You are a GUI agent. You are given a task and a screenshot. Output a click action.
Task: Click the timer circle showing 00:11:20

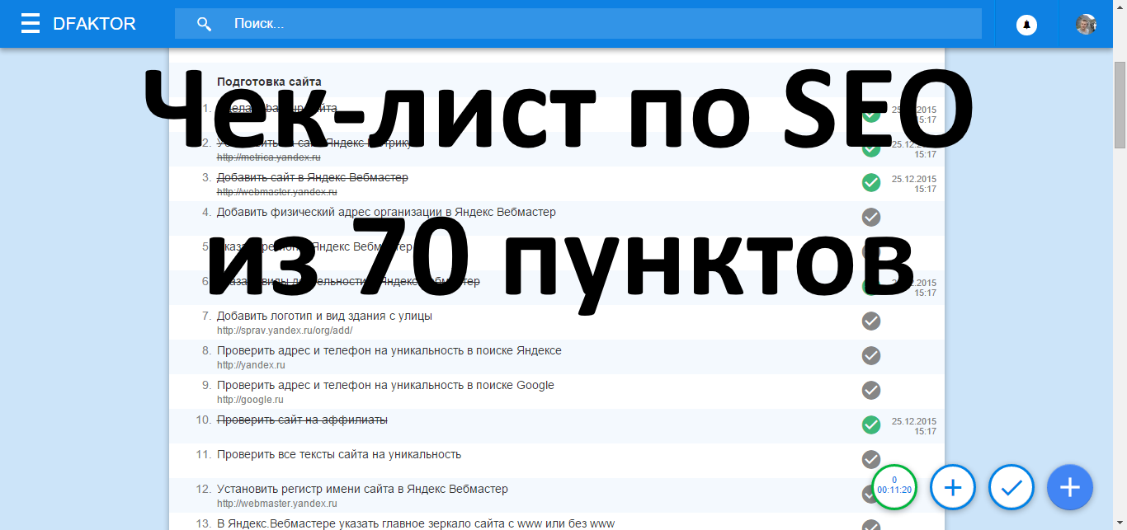click(894, 487)
